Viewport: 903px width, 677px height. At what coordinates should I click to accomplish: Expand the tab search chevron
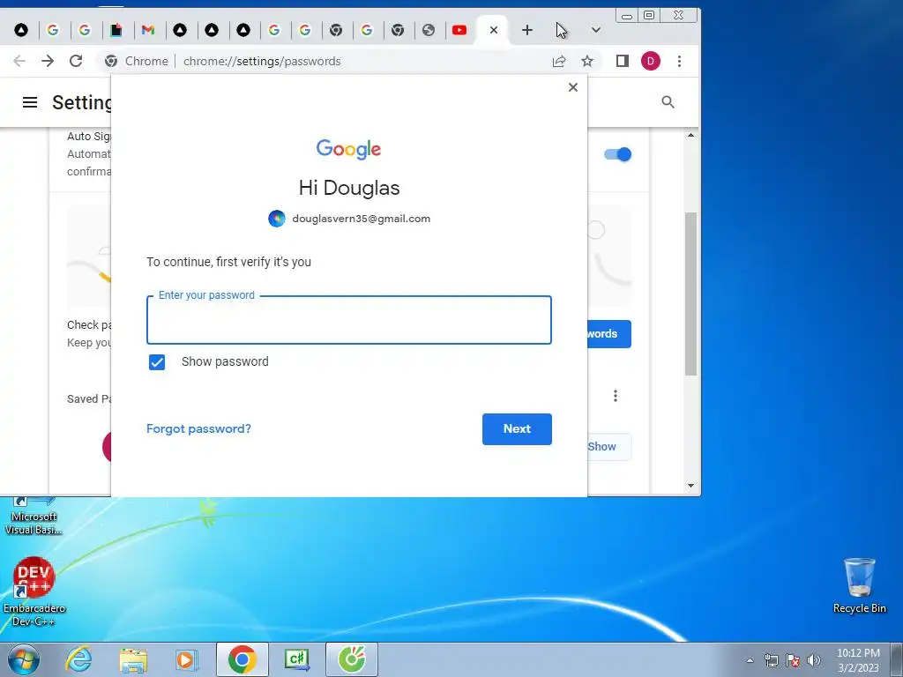coord(596,30)
